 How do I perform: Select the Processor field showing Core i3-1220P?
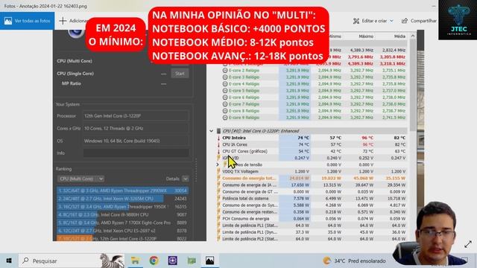(x=136, y=116)
